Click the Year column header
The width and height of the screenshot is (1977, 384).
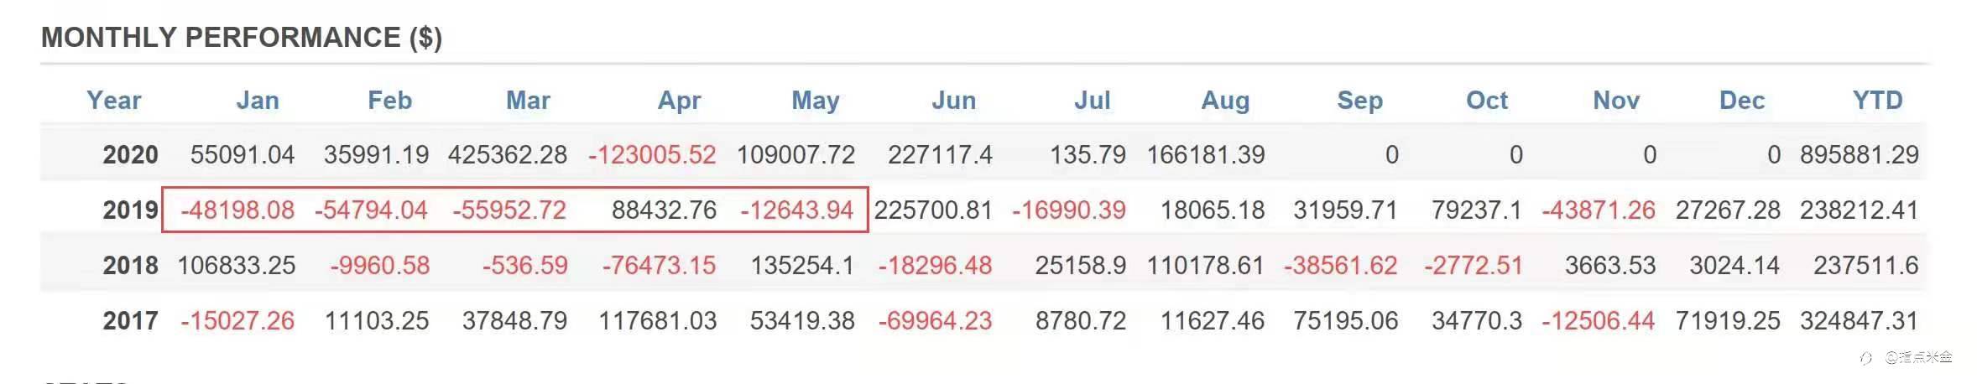click(113, 101)
